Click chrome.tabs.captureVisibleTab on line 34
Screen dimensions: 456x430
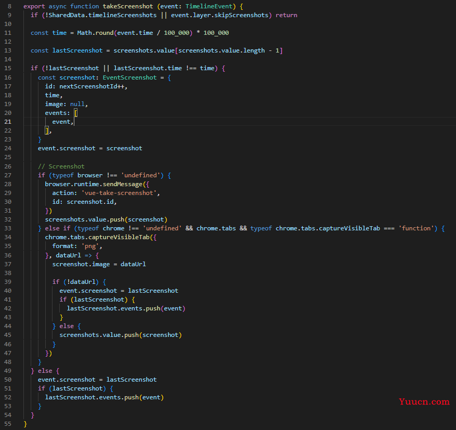[x=97, y=237]
